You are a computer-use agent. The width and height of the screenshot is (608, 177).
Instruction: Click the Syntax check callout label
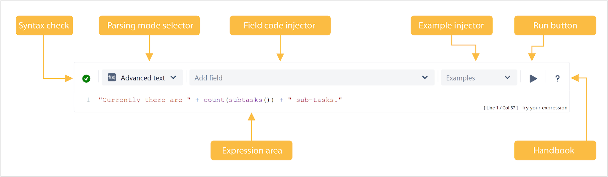(x=44, y=25)
